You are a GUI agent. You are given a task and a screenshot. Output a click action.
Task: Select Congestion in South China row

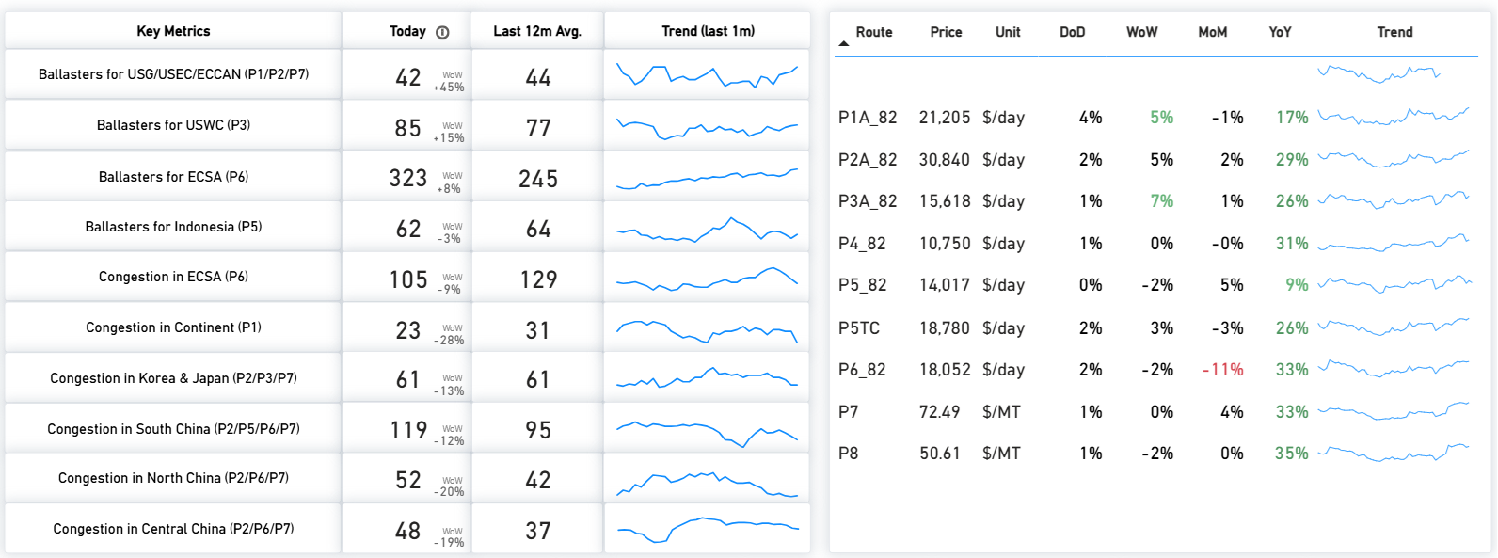tap(407, 429)
